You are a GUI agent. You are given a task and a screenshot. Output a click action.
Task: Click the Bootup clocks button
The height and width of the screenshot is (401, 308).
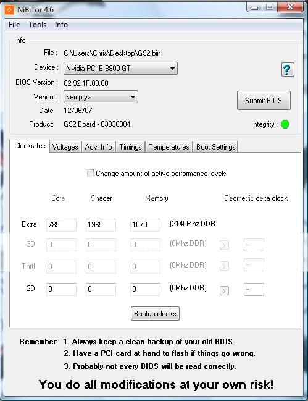pyautogui.click(x=155, y=313)
